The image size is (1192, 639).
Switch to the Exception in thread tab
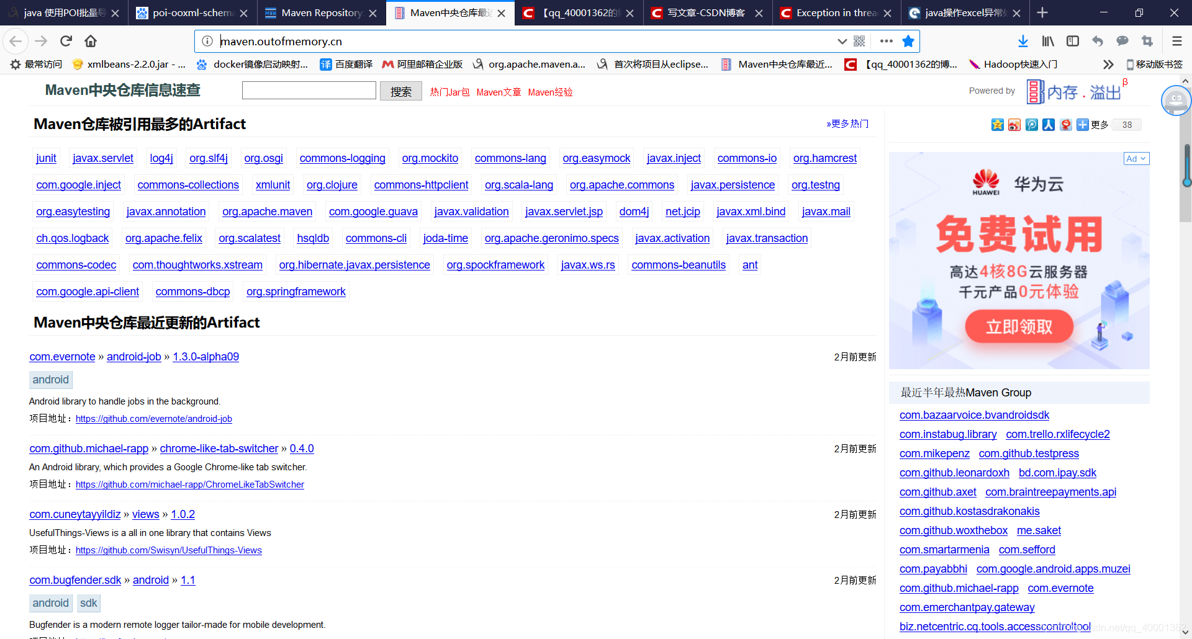point(836,12)
